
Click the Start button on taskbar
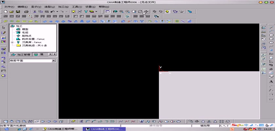pyautogui.click(x=7, y=129)
